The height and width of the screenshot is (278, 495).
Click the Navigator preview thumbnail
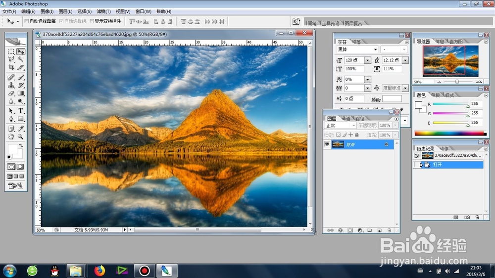[450, 61]
